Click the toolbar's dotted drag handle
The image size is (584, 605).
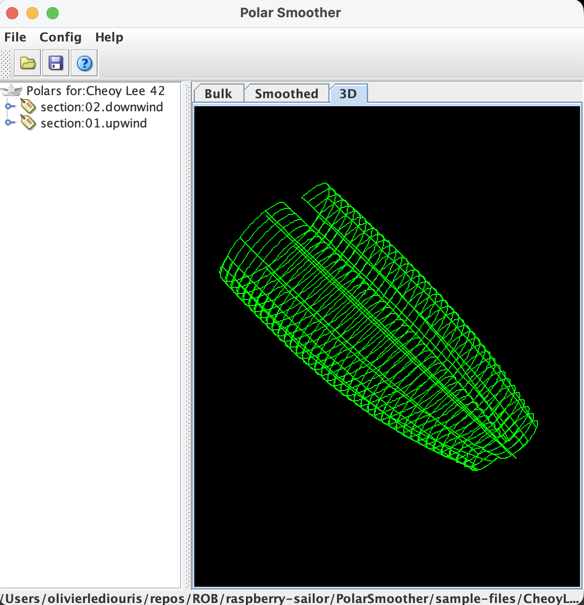[6, 64]
